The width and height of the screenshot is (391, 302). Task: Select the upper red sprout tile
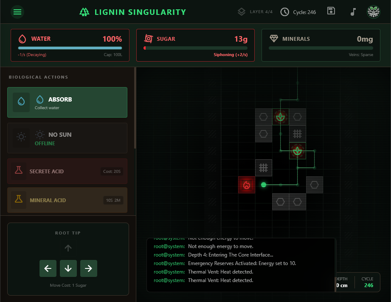(281, 117)
